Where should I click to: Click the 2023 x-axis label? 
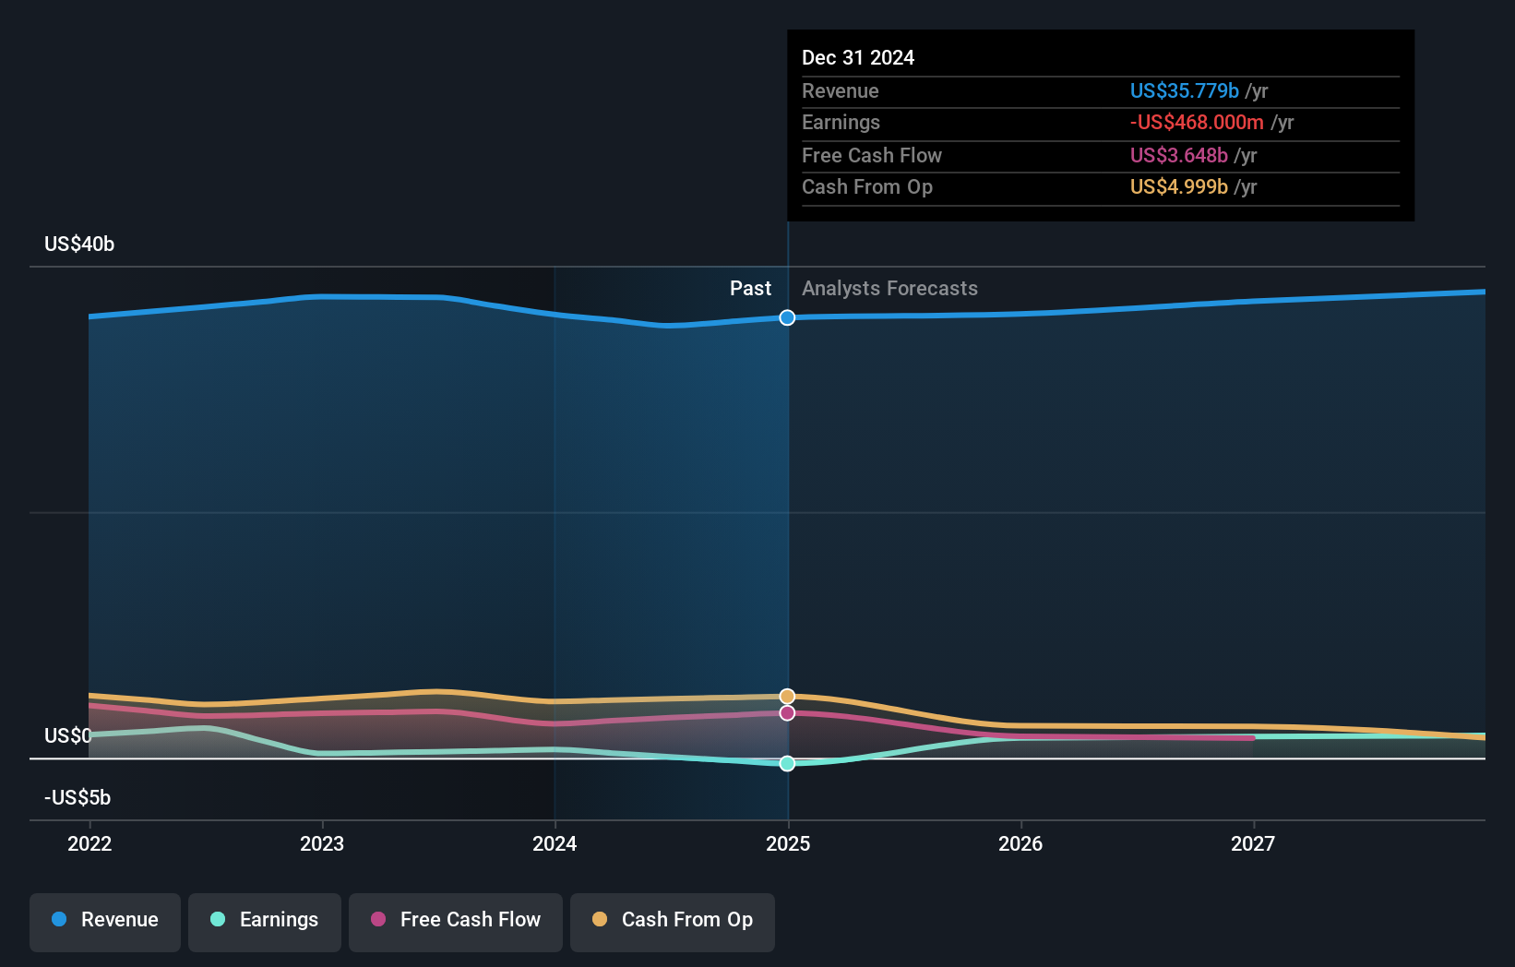[322, 843]
